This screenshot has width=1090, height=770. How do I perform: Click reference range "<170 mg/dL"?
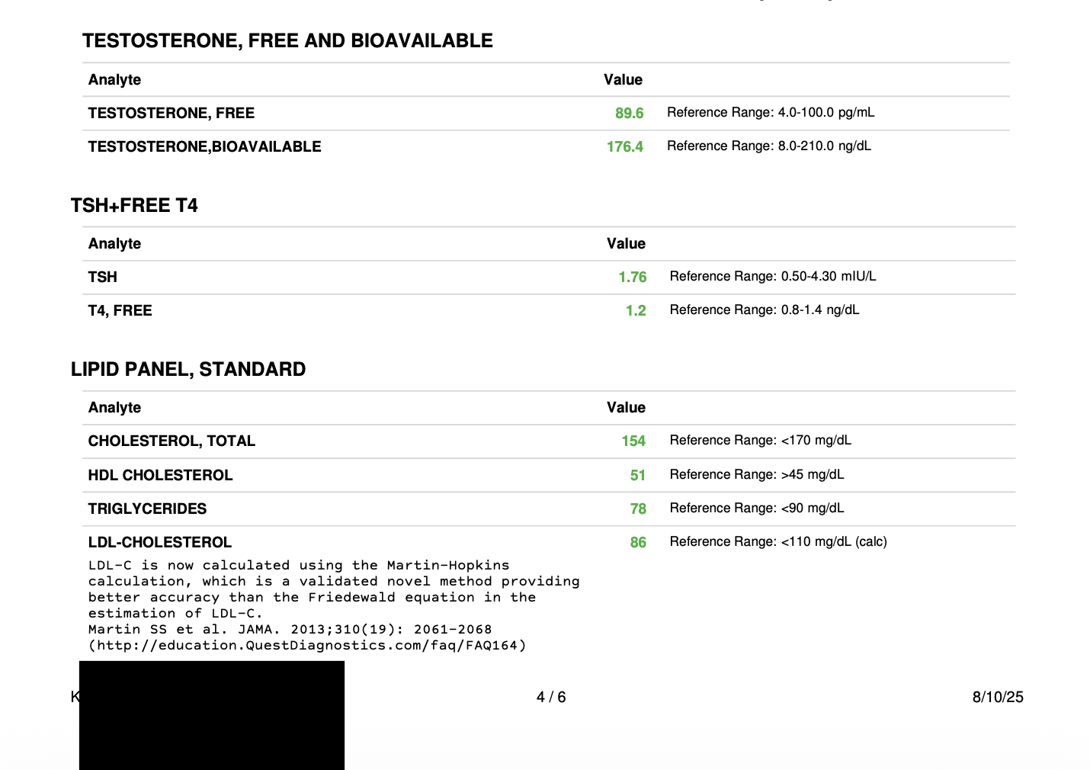click(816, 440)
